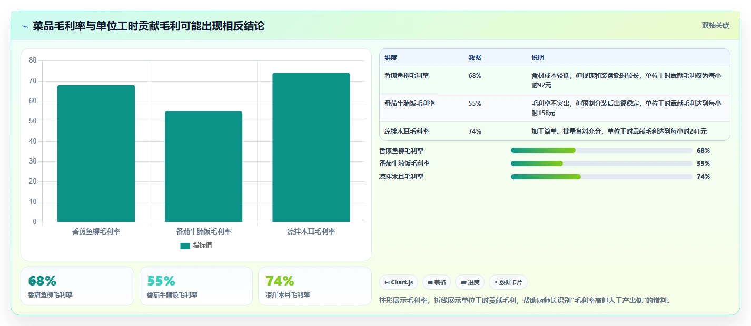This screenshot has width=751, height=326.
Task: Click the 74% value in the table
Action: click(x=475, y=131)
